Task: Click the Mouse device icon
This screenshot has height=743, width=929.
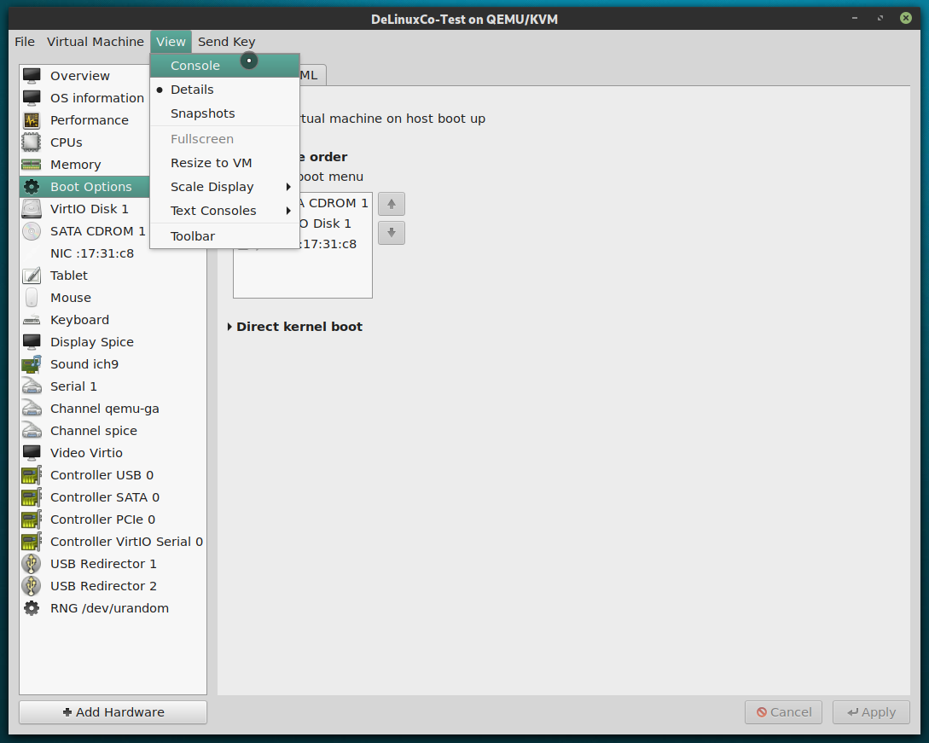Action: click(32, 298)
